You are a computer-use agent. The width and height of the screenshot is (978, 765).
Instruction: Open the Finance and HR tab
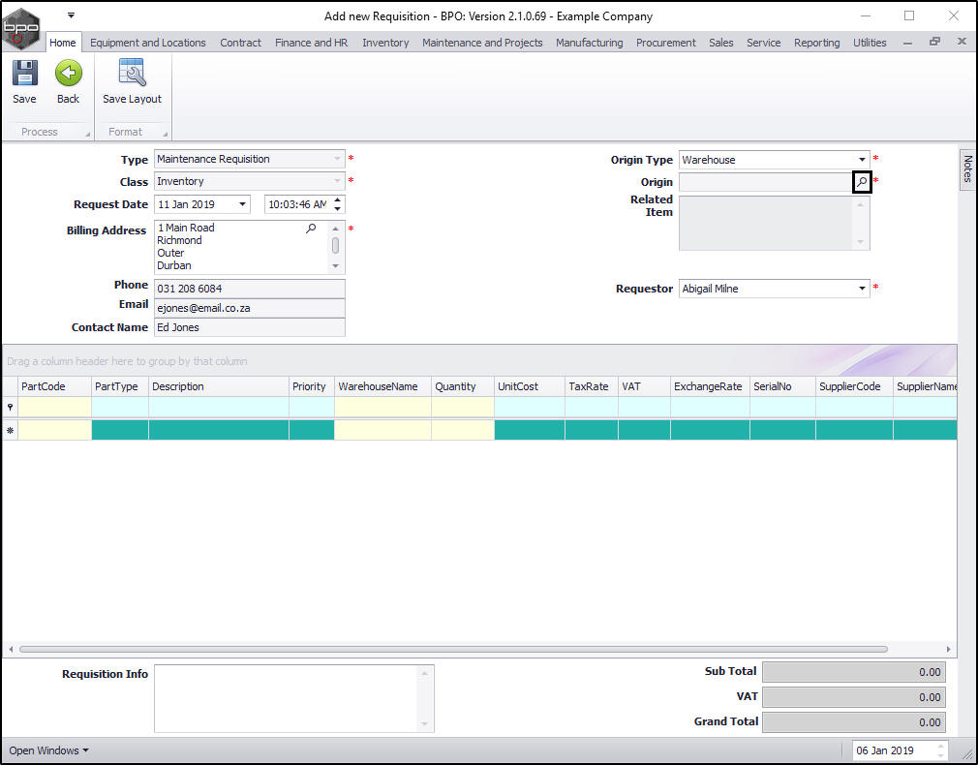311,43
